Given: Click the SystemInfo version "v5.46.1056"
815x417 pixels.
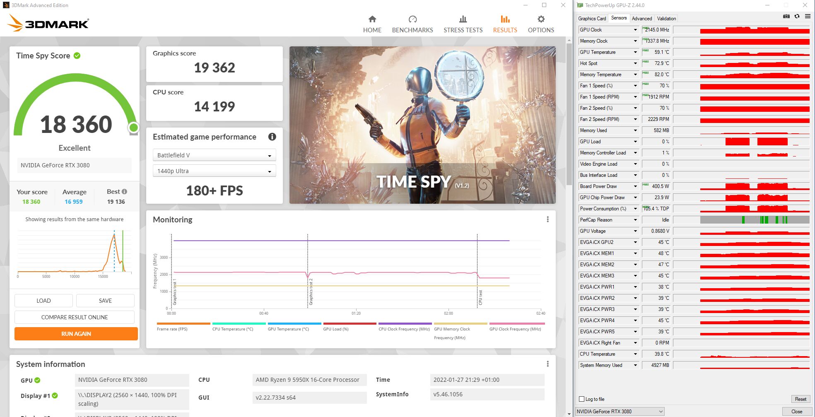Looking at the screenshot, I should (x=487, y=394).
